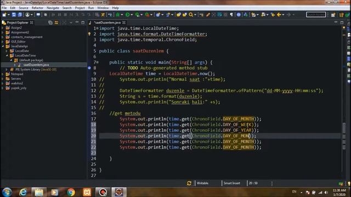
Task: Expand the LocalDate folder
Action: click(7, 51)
